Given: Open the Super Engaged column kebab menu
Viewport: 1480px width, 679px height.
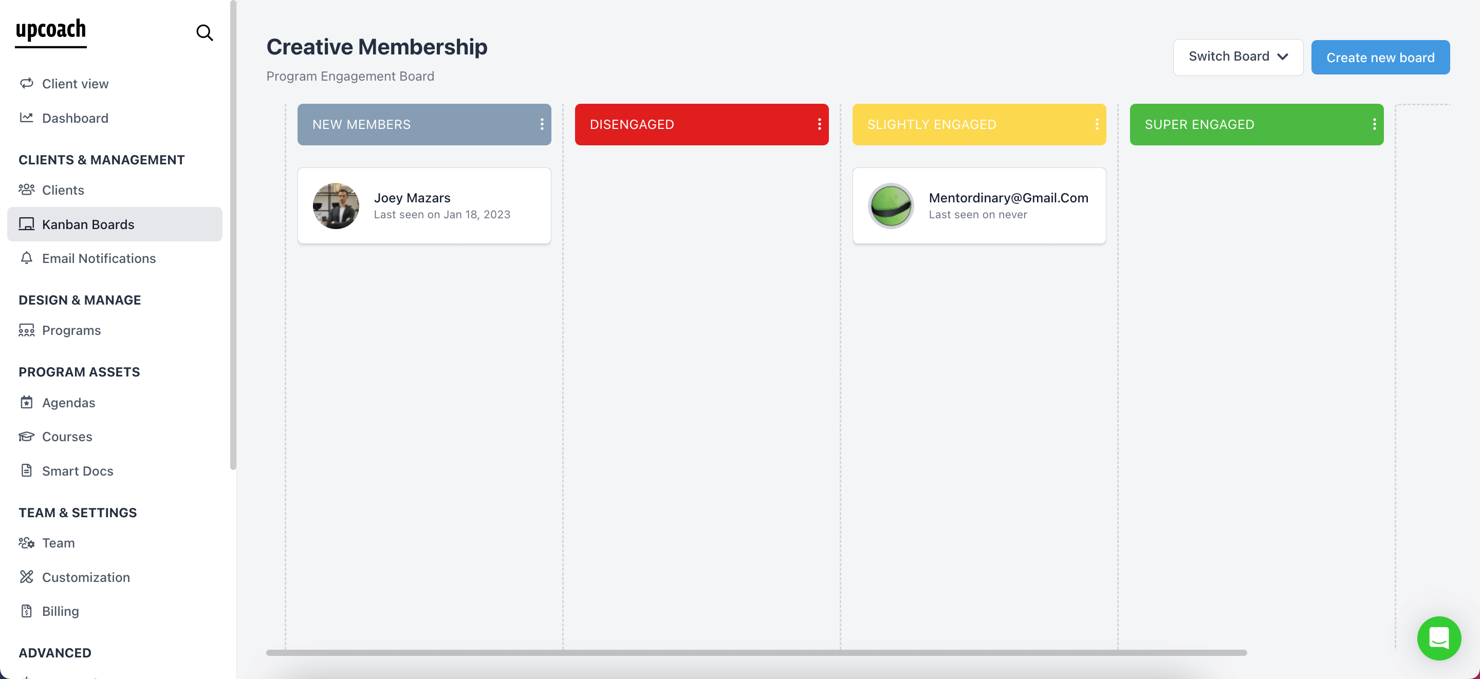Looking at the screenshot, I should click(1374, 124).
